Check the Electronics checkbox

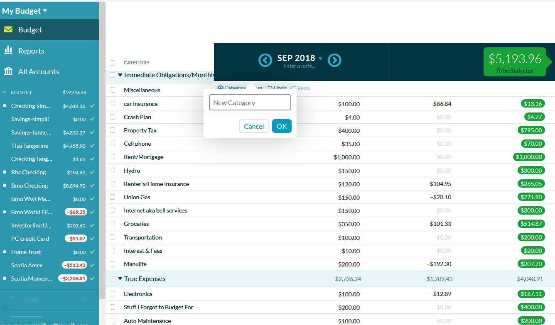(x=113, y=294)
